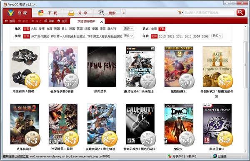This screenshot has width=250, height=161.
Task: Click the 6.9 silver score badge on 鬼泣5
Action: (186, 139)
